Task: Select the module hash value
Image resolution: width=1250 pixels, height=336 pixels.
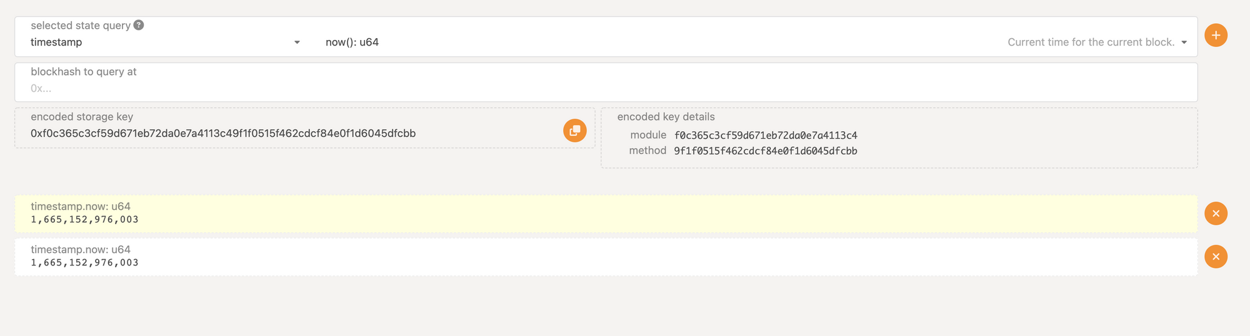Action: [765, 136]
